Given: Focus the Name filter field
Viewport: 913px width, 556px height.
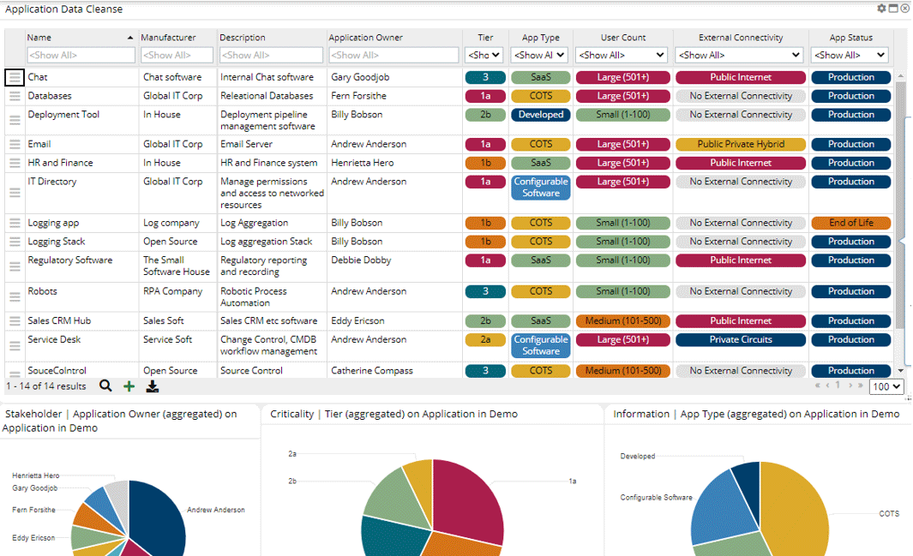Looking at the screenshot, I should pyautogui.click(x=81, y=55).
